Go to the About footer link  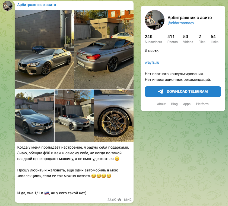point(161,104)
